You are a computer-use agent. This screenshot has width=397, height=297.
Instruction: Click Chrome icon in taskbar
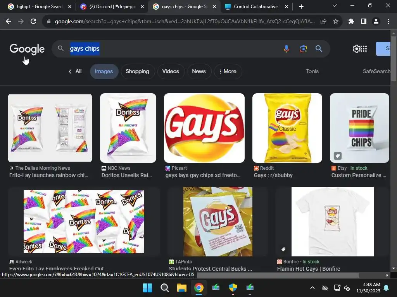(199, 288)
